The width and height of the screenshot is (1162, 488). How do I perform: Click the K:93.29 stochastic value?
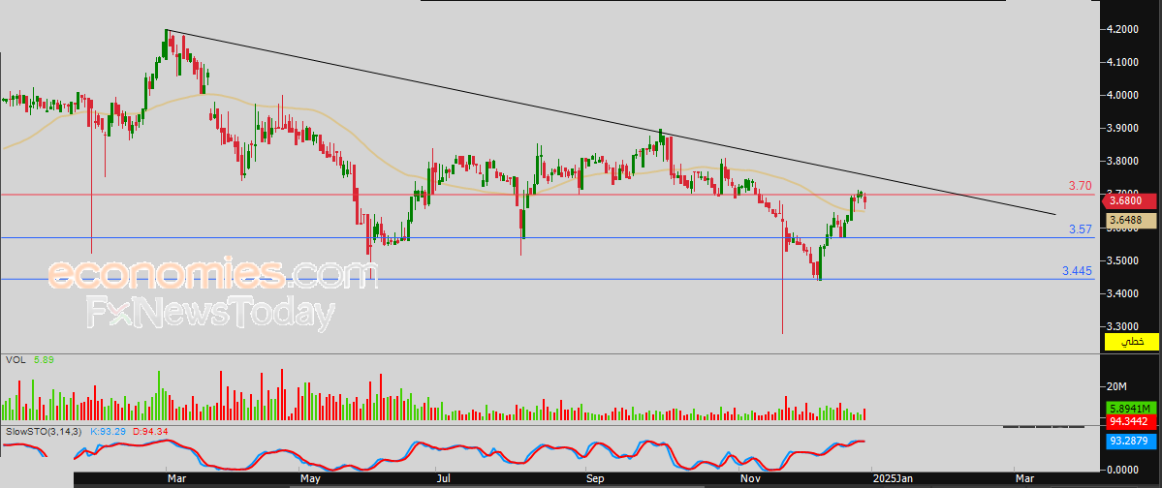(x=109, y=431)
